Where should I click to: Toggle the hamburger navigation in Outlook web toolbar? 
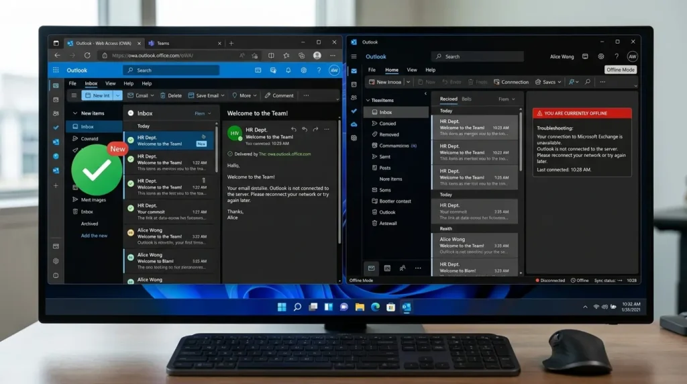click(x=74, y=95)
